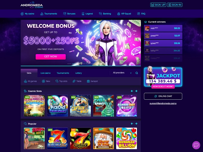This screenshot has width=203, height=152.
Task: Open the My casino menu item
Action: point(27,14)
